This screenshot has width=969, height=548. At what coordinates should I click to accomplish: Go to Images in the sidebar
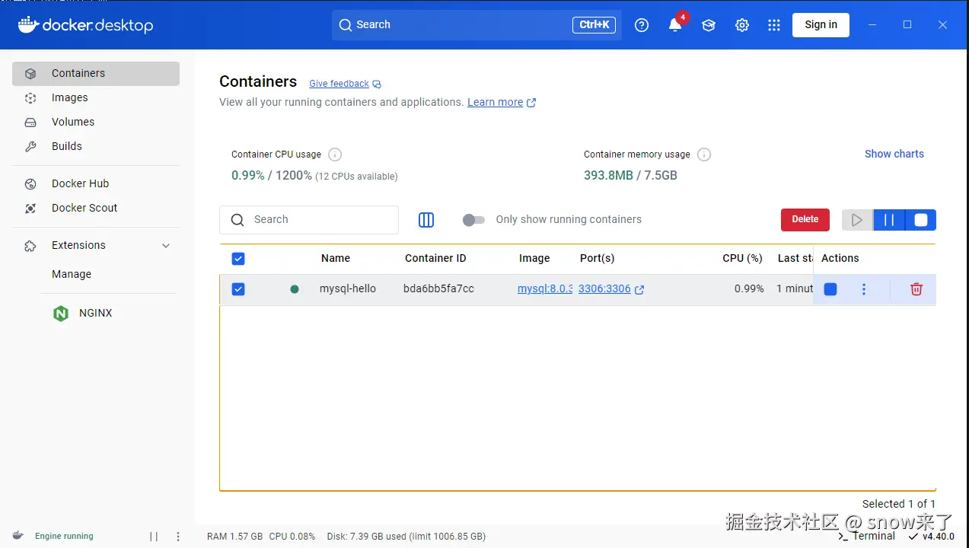[x=96, y=98]
